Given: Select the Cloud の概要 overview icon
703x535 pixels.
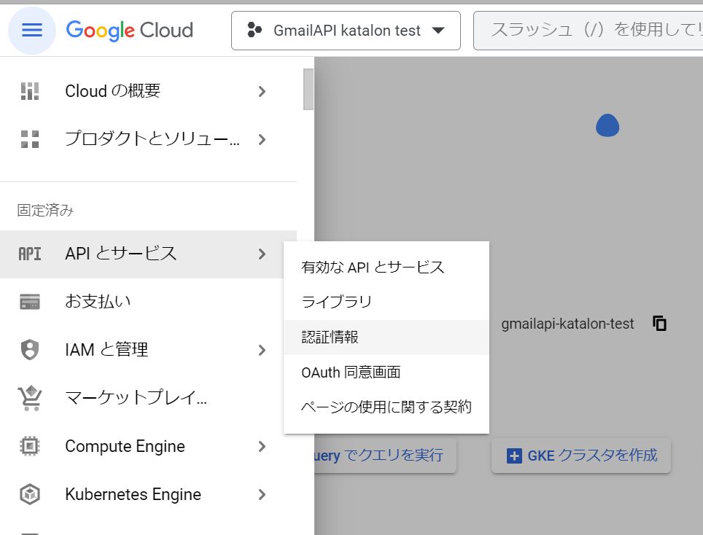Looking at the screenshot, I should click(x=30, y=90).
